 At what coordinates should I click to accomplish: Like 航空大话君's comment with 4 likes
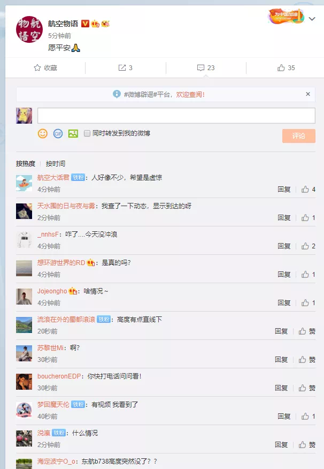(305, 190)
